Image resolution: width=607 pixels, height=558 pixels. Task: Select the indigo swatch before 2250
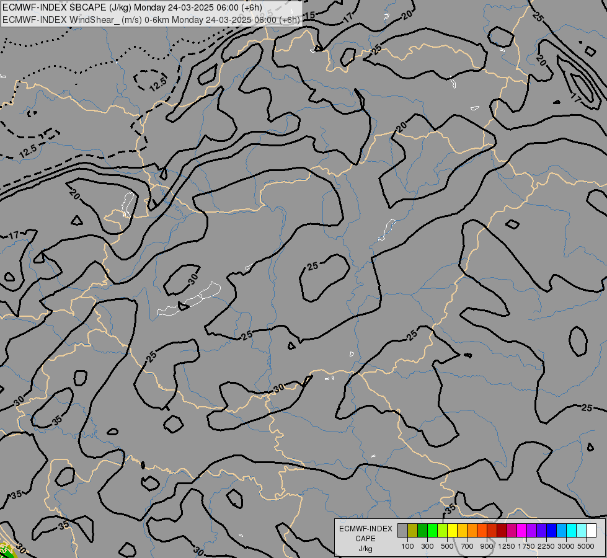[541, 531]
